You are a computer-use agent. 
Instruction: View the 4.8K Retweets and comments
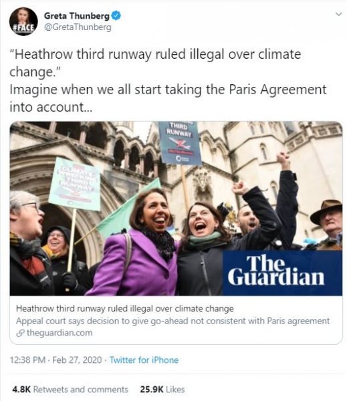(70, 389)
